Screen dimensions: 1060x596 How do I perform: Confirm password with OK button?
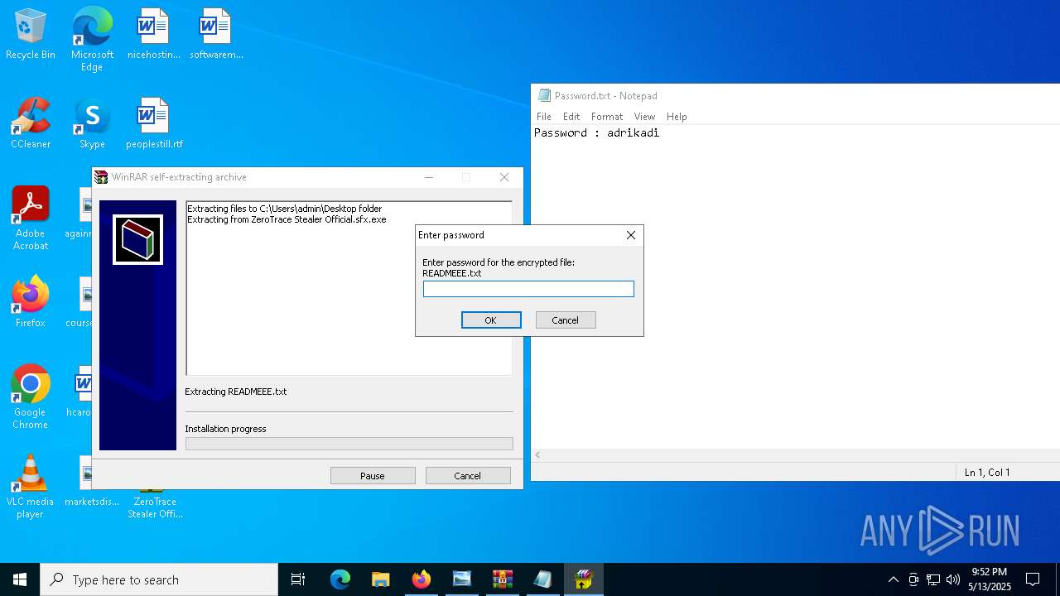click(491, 320)
